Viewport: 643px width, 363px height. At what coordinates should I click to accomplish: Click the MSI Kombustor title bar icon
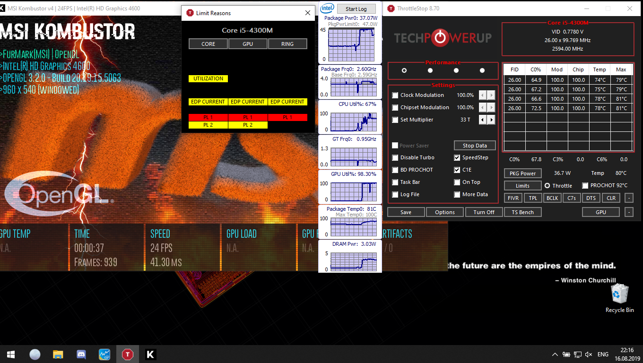pyautogui.click(x=2, y=9)
